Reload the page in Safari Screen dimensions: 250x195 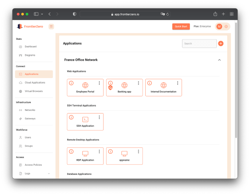pos(168,14)
